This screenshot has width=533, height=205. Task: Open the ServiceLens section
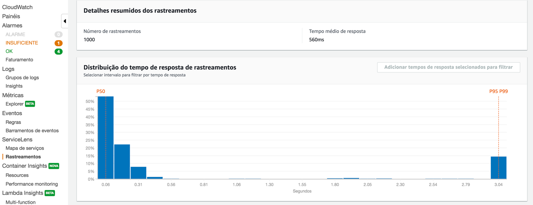(x=17, y=139)
